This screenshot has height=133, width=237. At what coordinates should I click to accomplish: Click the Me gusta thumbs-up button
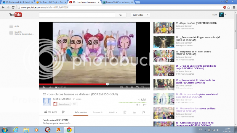point(51,112)
